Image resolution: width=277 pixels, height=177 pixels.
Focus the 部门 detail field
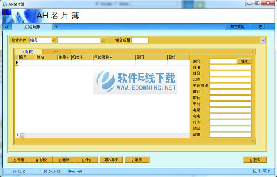[230, 92]
